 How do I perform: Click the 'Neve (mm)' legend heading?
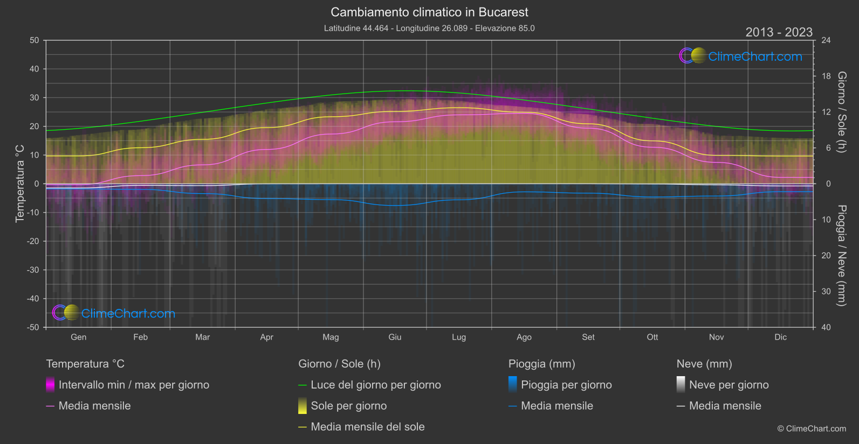tap(704, 364)
